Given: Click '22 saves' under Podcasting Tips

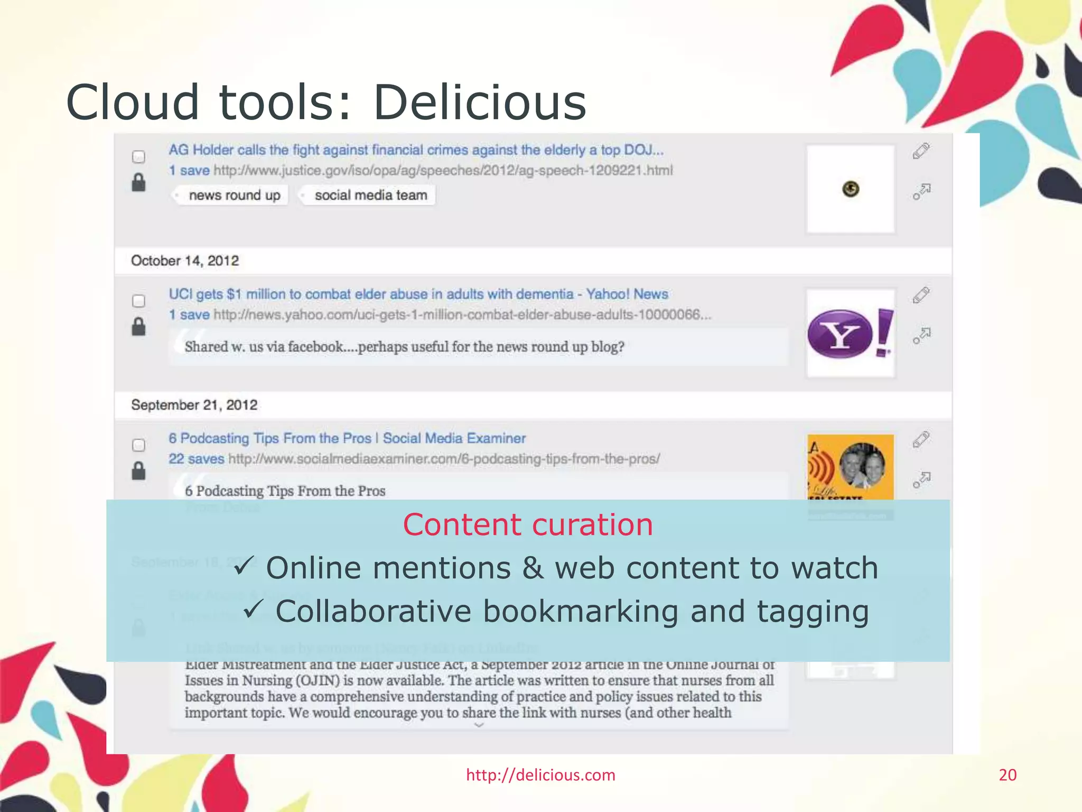Looking at the screenshot, I should 196,459.
